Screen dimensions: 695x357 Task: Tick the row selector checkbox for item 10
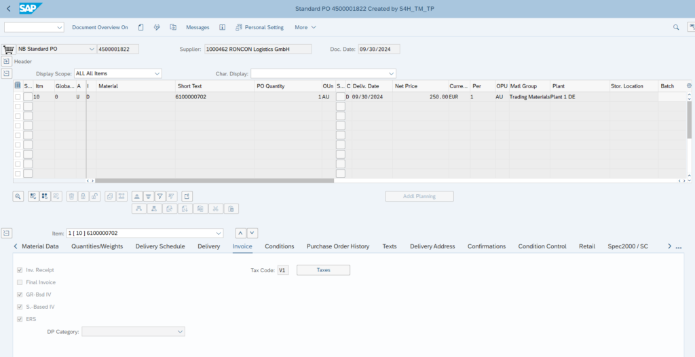[18, 96]
